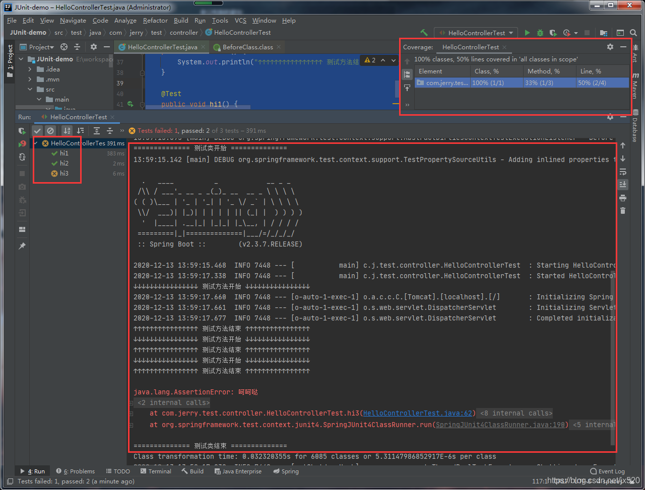Start debugging with the bug icon
Image resolution: width=645 pixels, height=490 pixels.
point(540,33)
